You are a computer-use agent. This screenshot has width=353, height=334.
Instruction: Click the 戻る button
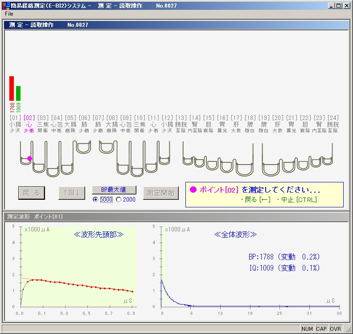(x=32, y=193)
